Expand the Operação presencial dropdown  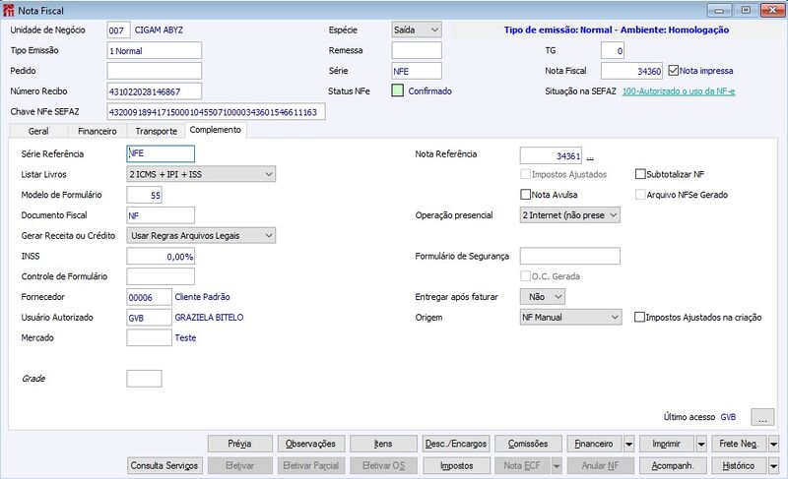coord(570,214)
